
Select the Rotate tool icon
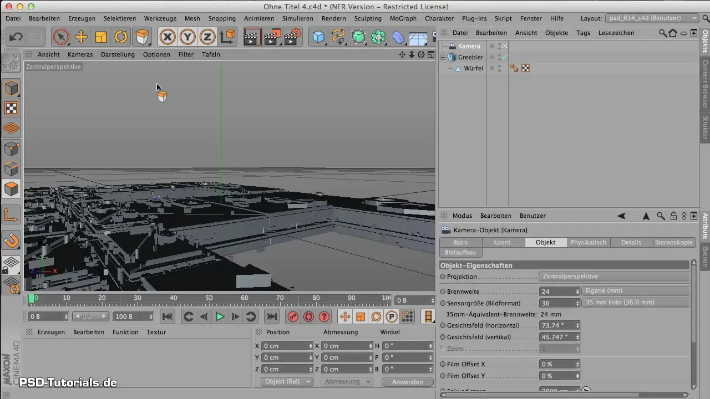[x=121, y=37]
